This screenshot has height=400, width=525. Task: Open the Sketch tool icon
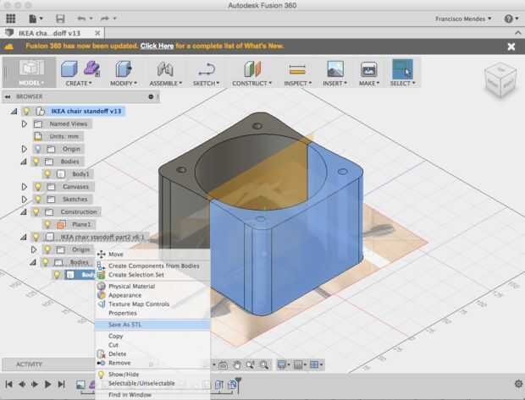206,69
